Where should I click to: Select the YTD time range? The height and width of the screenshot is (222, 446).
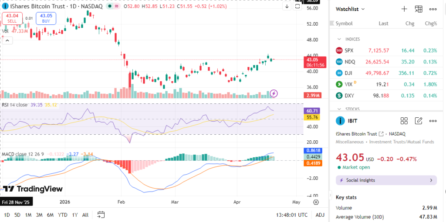[x=62, y=215]
